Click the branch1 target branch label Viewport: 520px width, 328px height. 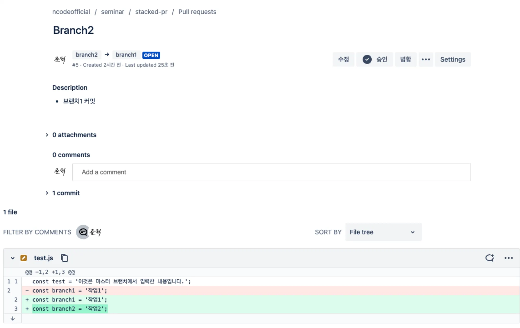pyautogui.click(x=126, y=55)
